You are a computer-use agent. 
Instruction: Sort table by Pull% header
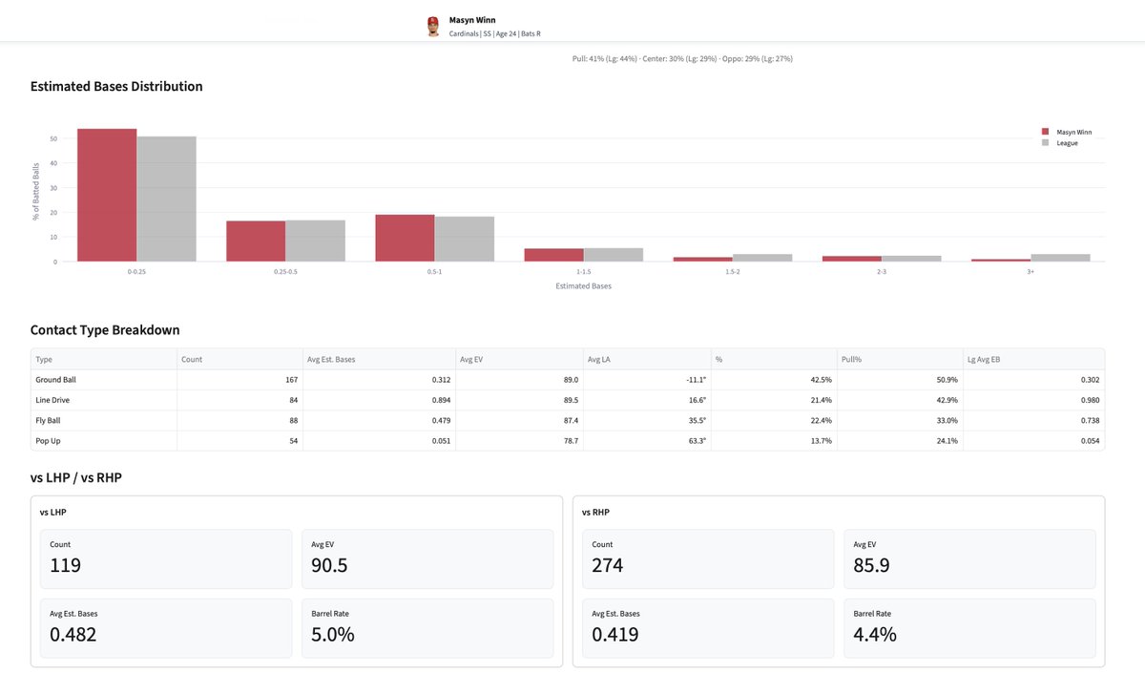coord(900,360)
